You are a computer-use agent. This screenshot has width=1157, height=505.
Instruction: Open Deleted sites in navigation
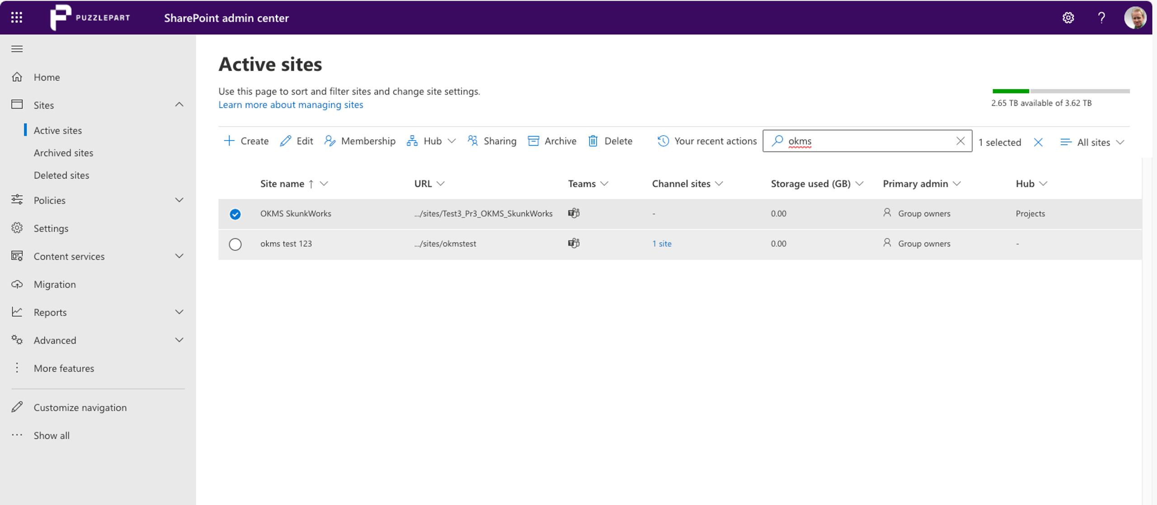point(61,175)
